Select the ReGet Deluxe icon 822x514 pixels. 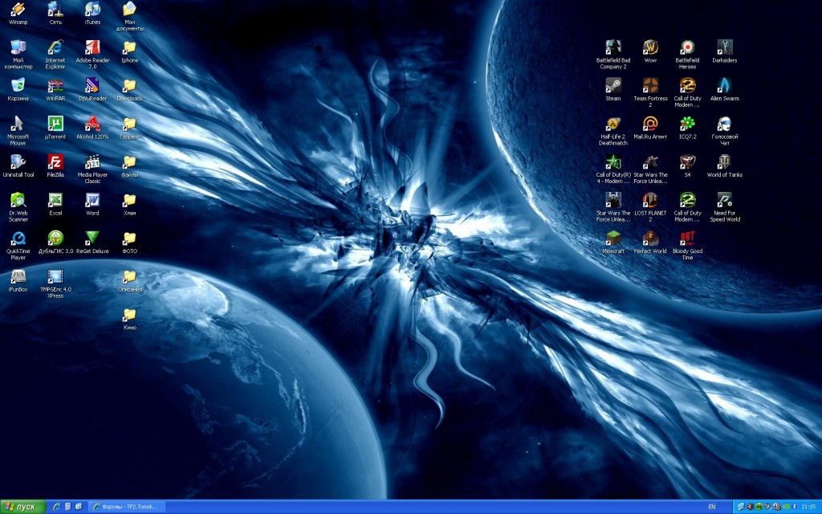[92, 243]
